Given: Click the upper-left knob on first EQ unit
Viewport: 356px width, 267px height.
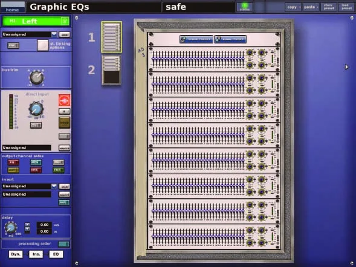Looking at the screenshot, I should click(x=250, y=53).
